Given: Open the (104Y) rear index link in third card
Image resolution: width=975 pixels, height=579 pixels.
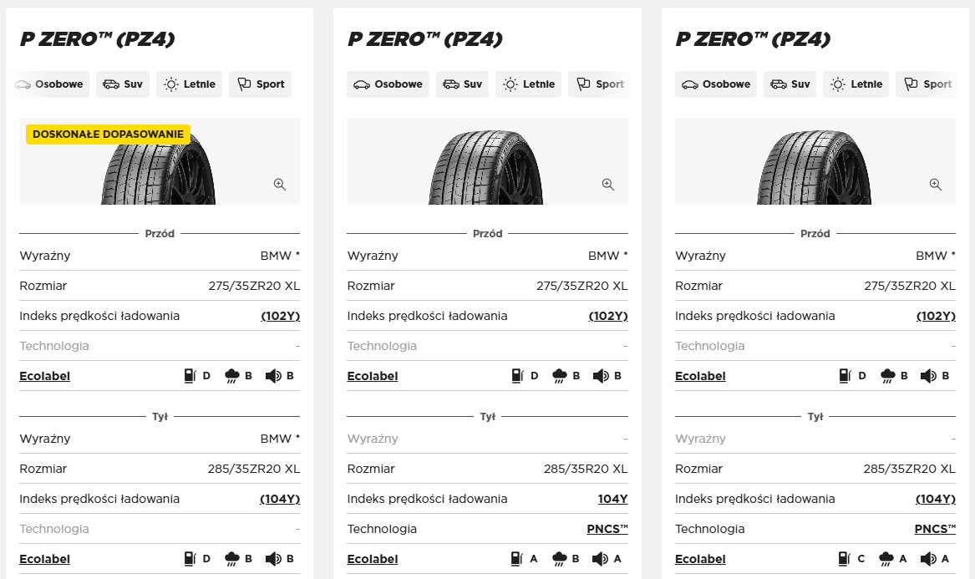Looking at the screenshot, I should [x=936, y=499].
